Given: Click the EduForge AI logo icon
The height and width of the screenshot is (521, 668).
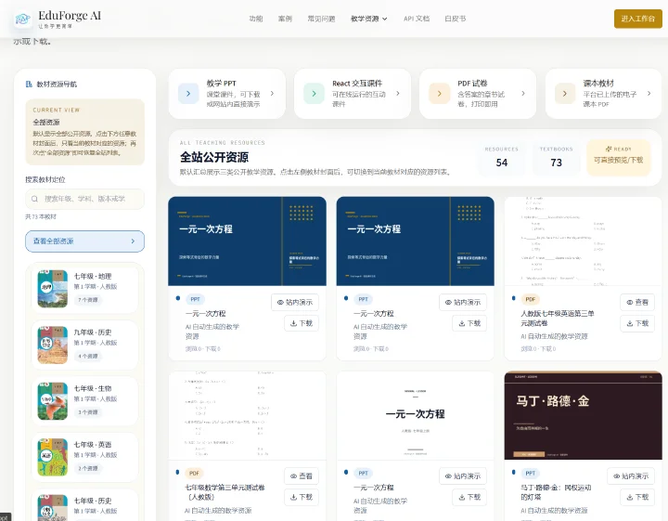Looking at the screenshot, I should click(x=22, y=19).
